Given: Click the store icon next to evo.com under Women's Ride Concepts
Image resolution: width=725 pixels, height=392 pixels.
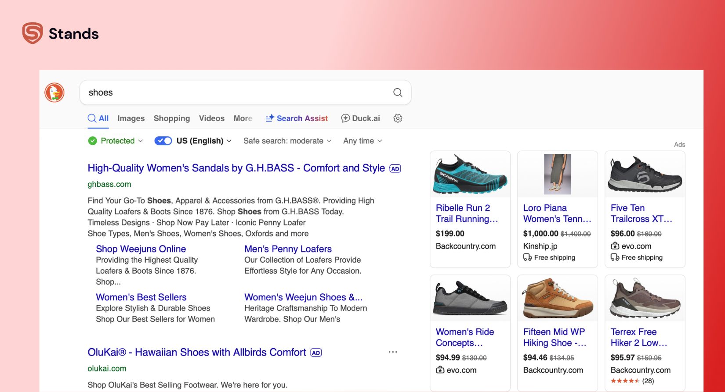Looking at the screenshot, I should [x=440, y=370].
